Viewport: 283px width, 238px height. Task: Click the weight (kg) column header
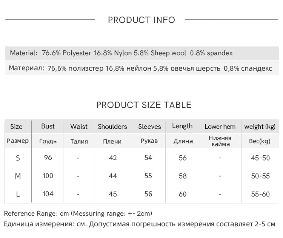point(260,127)
